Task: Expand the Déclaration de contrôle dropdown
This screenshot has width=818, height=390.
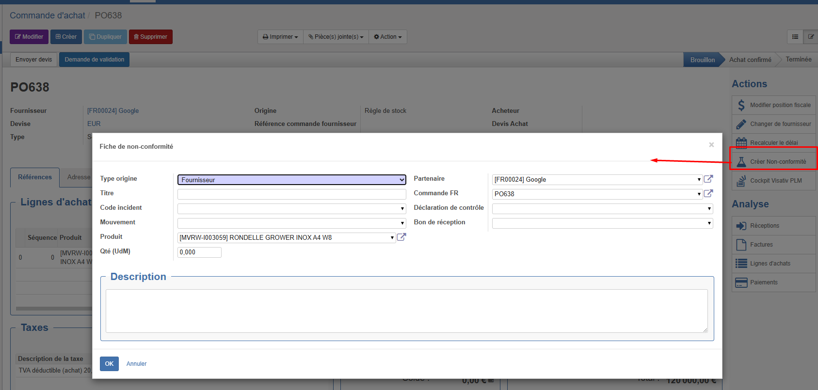Action: pos(602,209)
